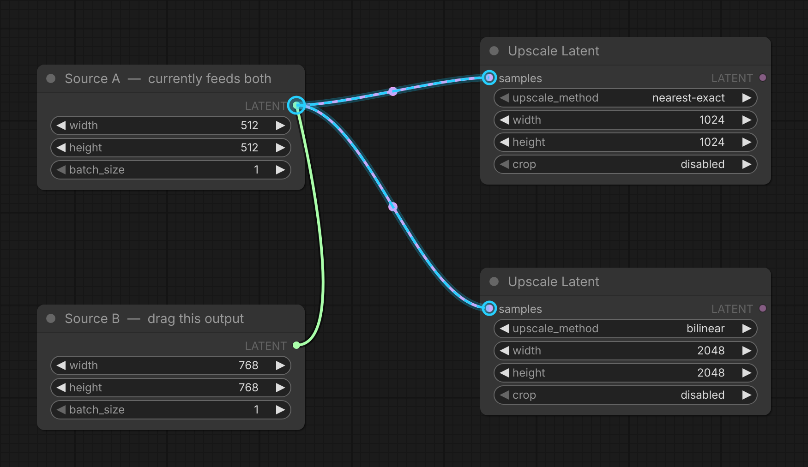This screenshot has width=808, height=467.
Task: Collapse the bottom Upscale Latent node dot
Action: [494, 281]
